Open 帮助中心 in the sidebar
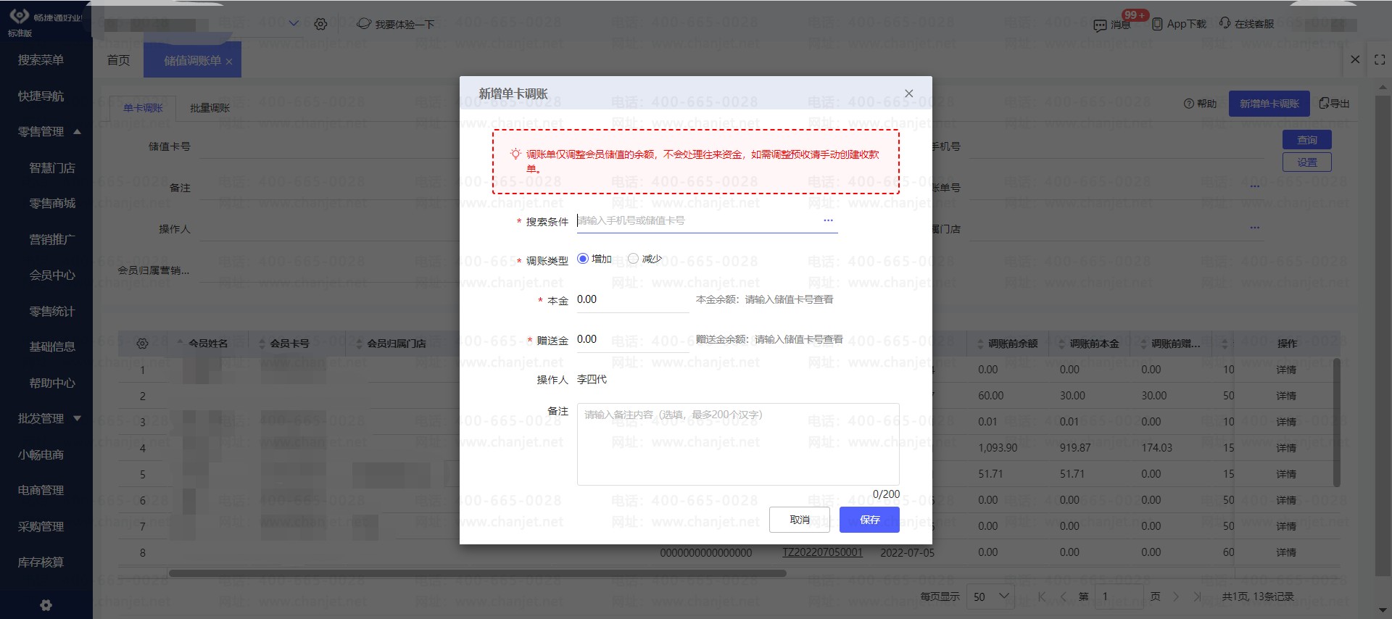This screenshot has height=619, width=1392. pyautogui.click(x=52, y=383)
